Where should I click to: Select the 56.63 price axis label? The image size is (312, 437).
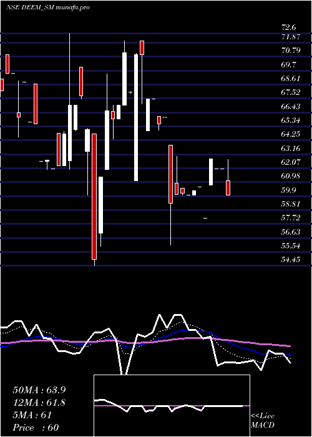(x=291, y=232)
